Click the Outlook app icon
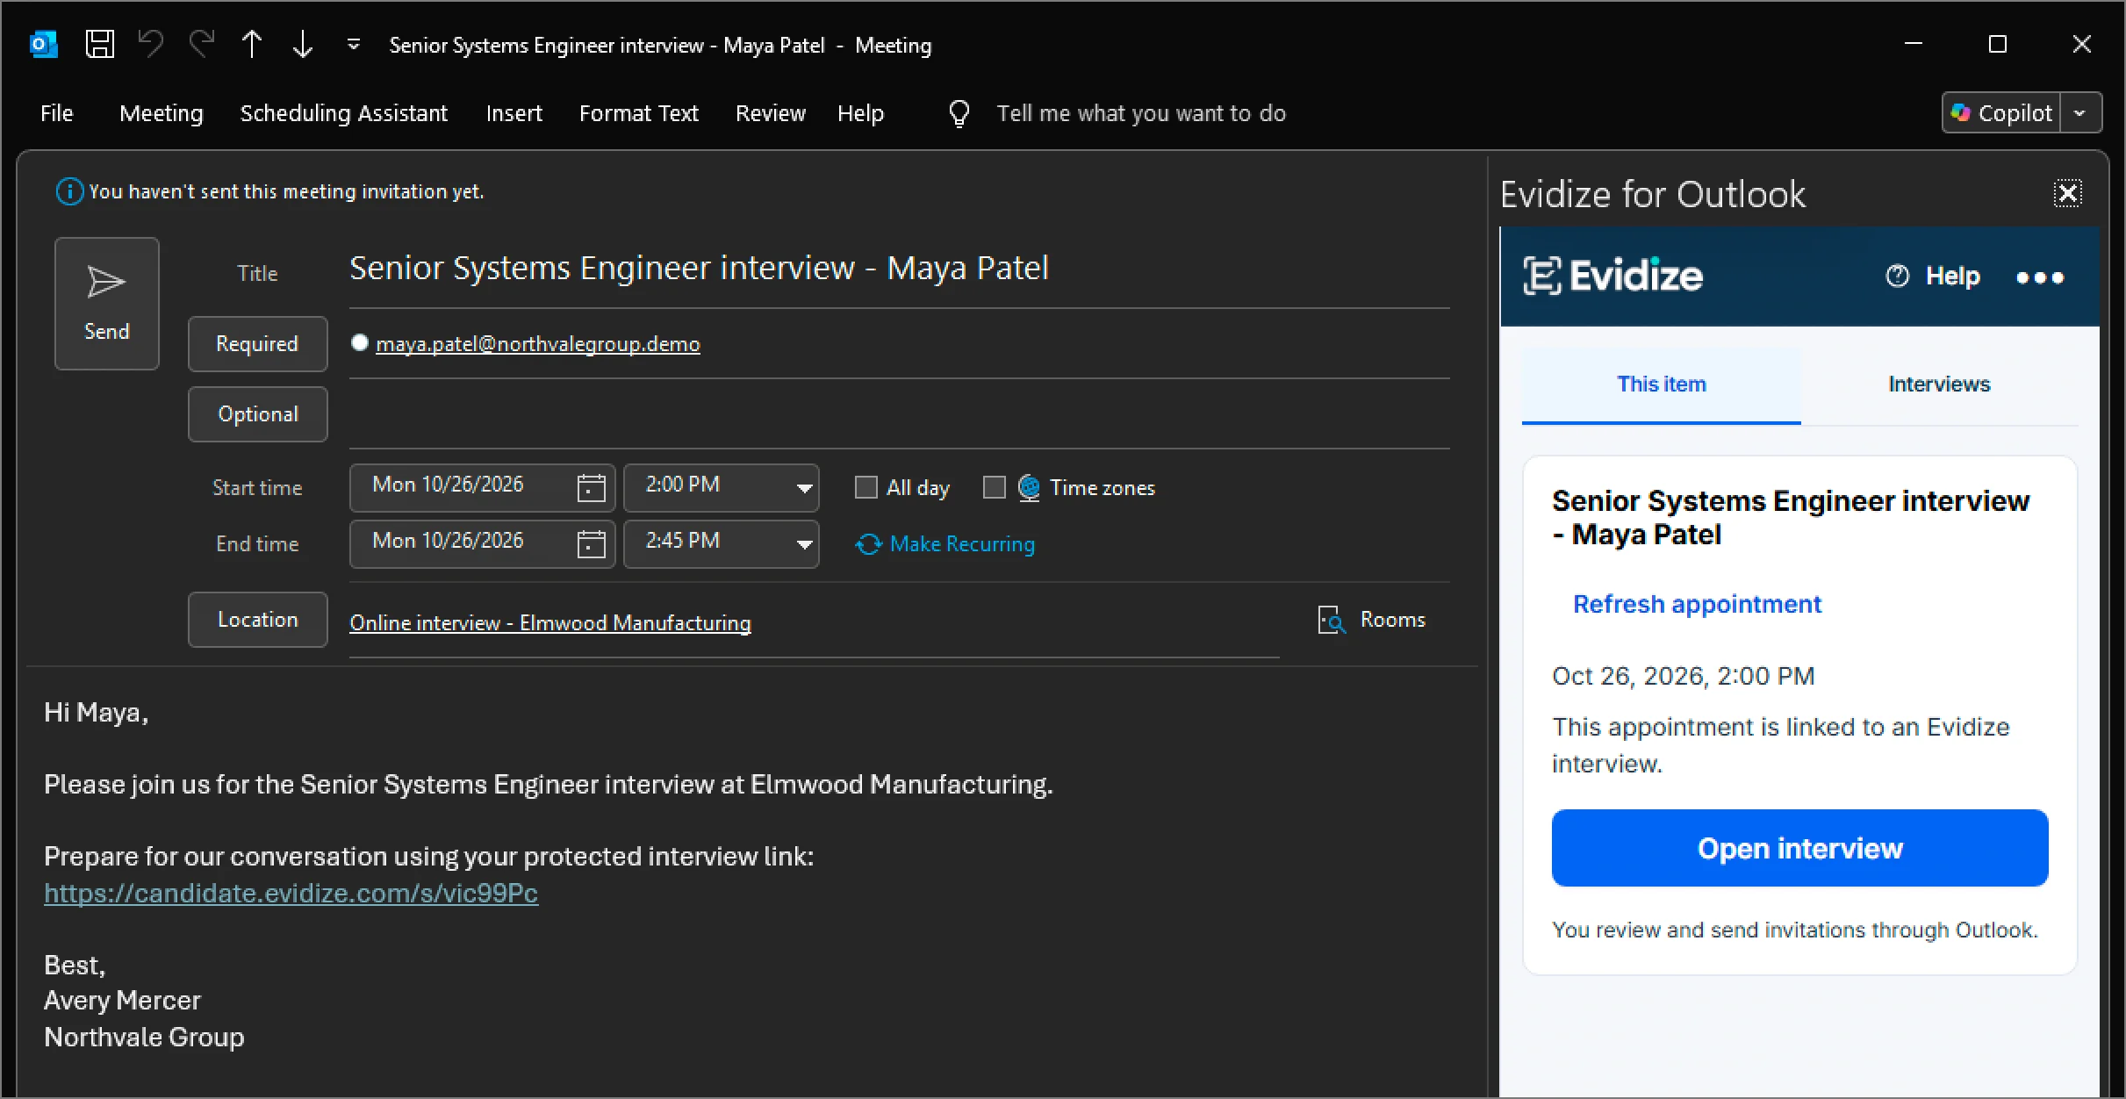2126x1099 pixels. [43, 44]
